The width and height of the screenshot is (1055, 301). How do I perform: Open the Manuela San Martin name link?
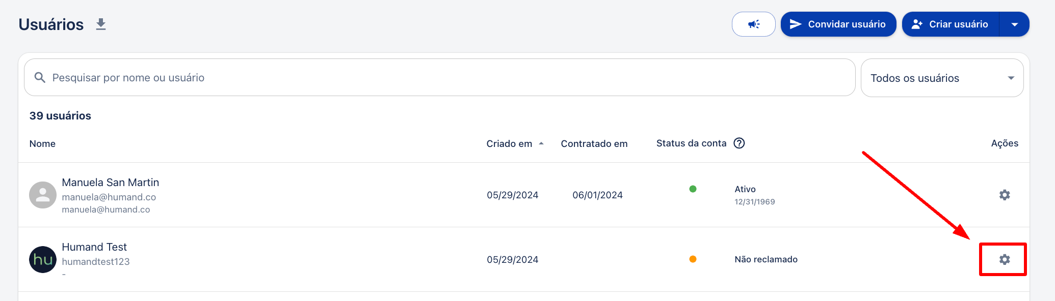coord(111,183)
